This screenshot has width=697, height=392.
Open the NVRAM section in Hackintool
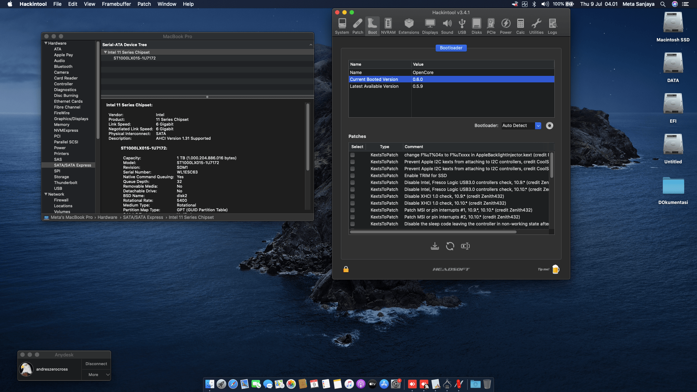tap(388, 26)
